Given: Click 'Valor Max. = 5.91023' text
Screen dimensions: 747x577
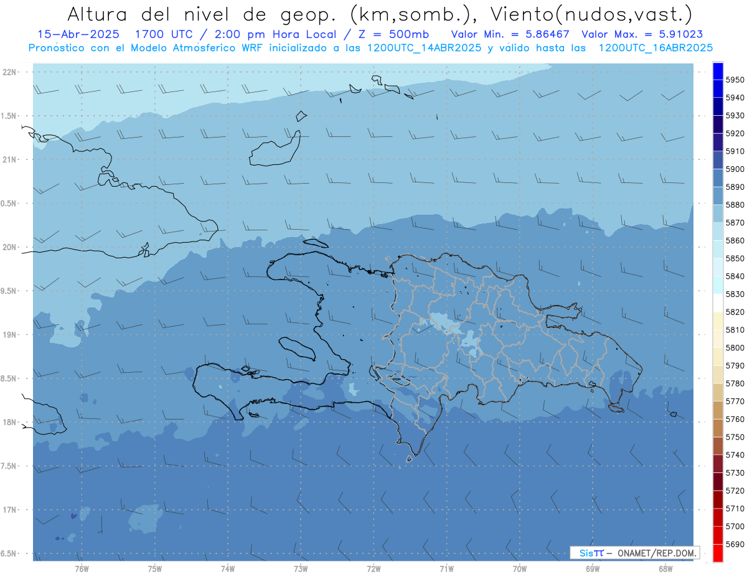Looking at the screenshot, I should [642, 34].
